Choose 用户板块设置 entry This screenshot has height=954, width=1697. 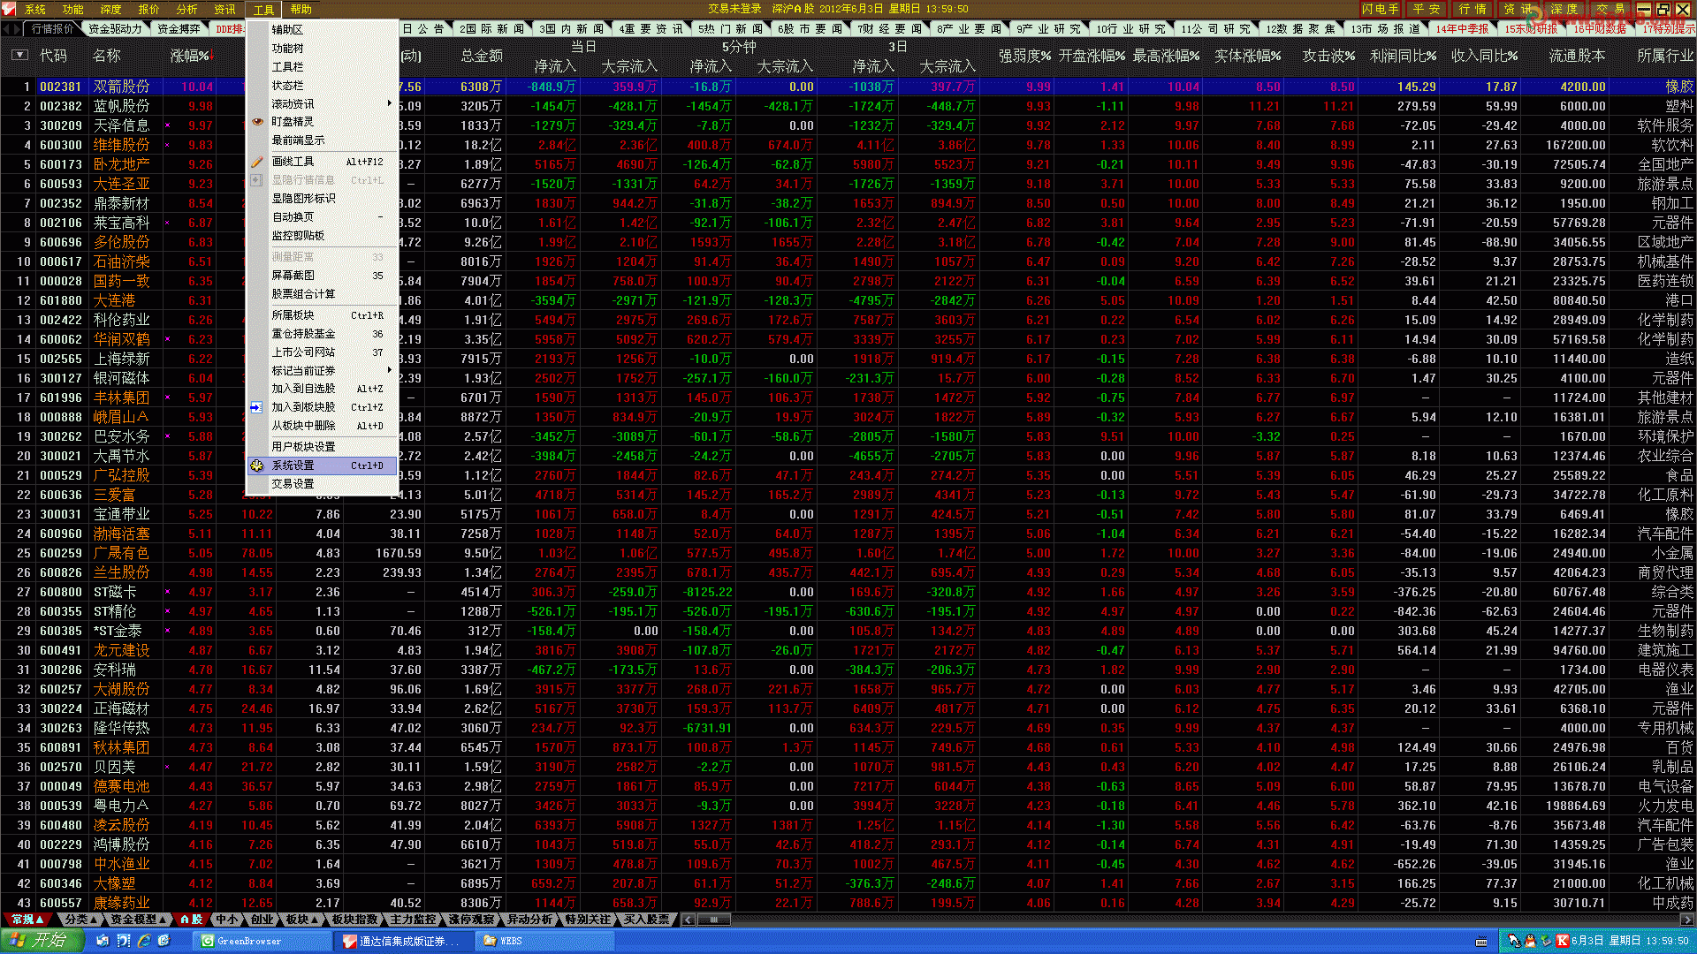pos(322,447)
